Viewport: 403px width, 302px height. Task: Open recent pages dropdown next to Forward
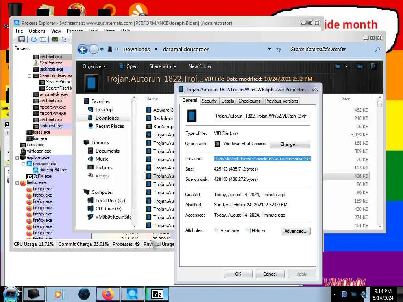pos(102,49)
